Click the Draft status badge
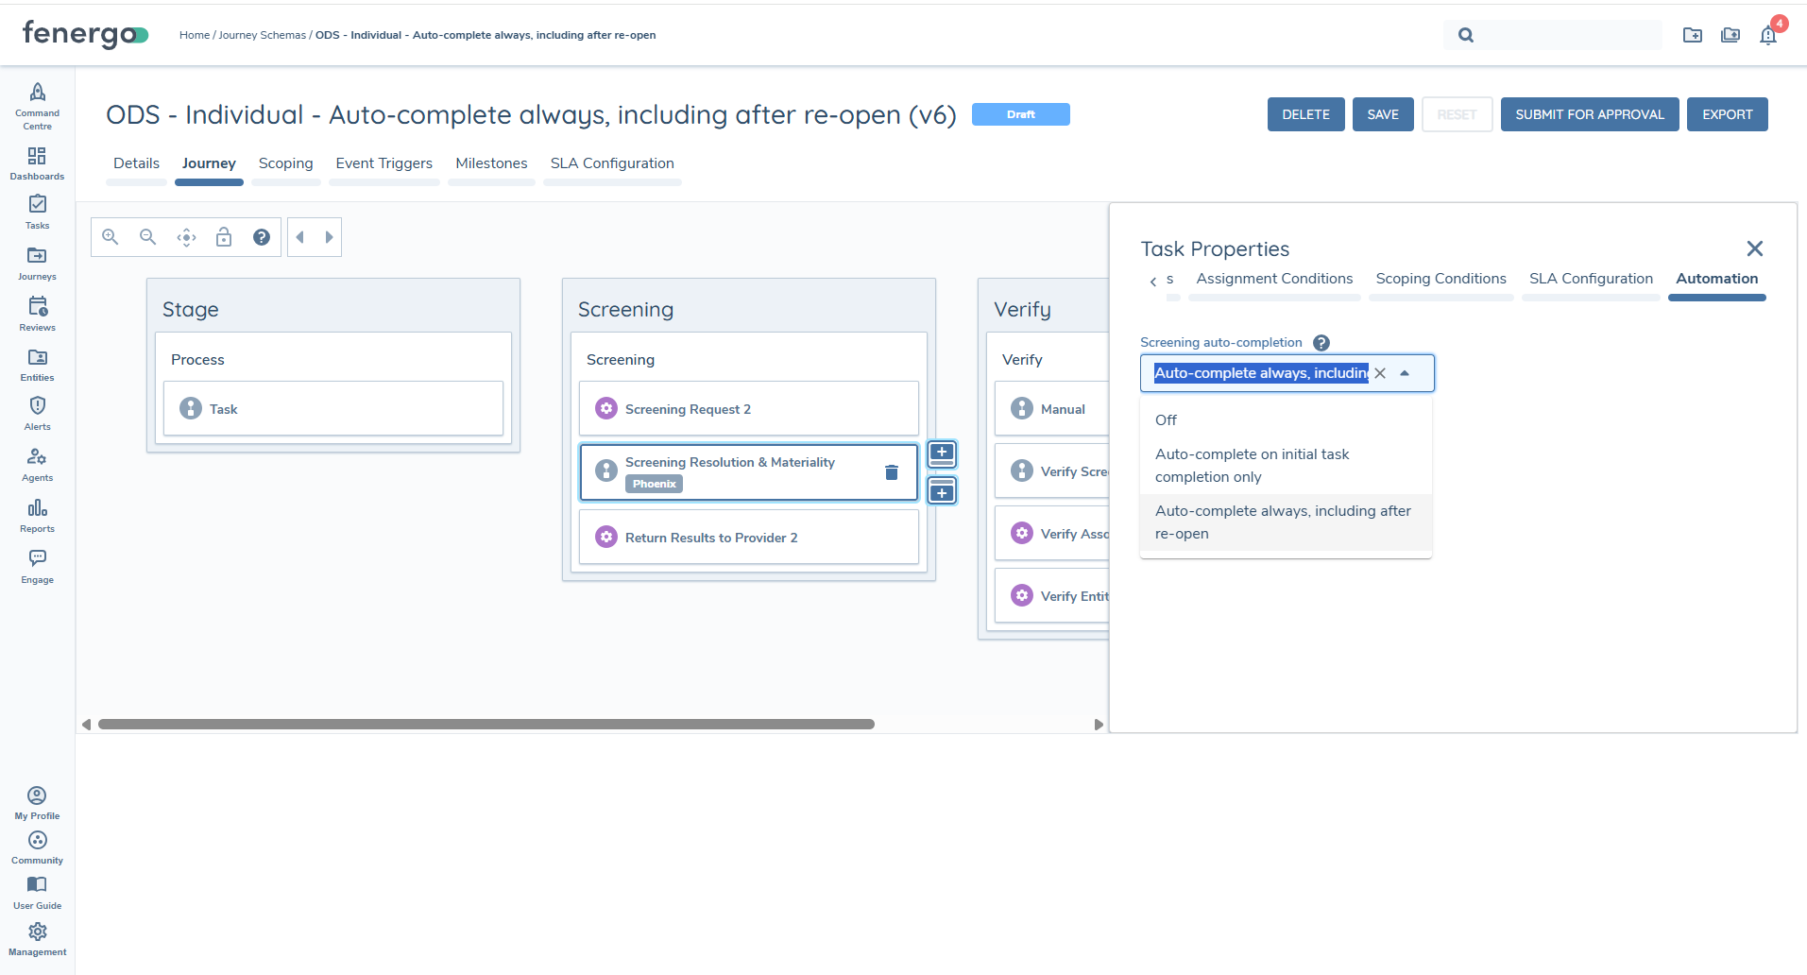1807x975 pixels. (1020, 114)
